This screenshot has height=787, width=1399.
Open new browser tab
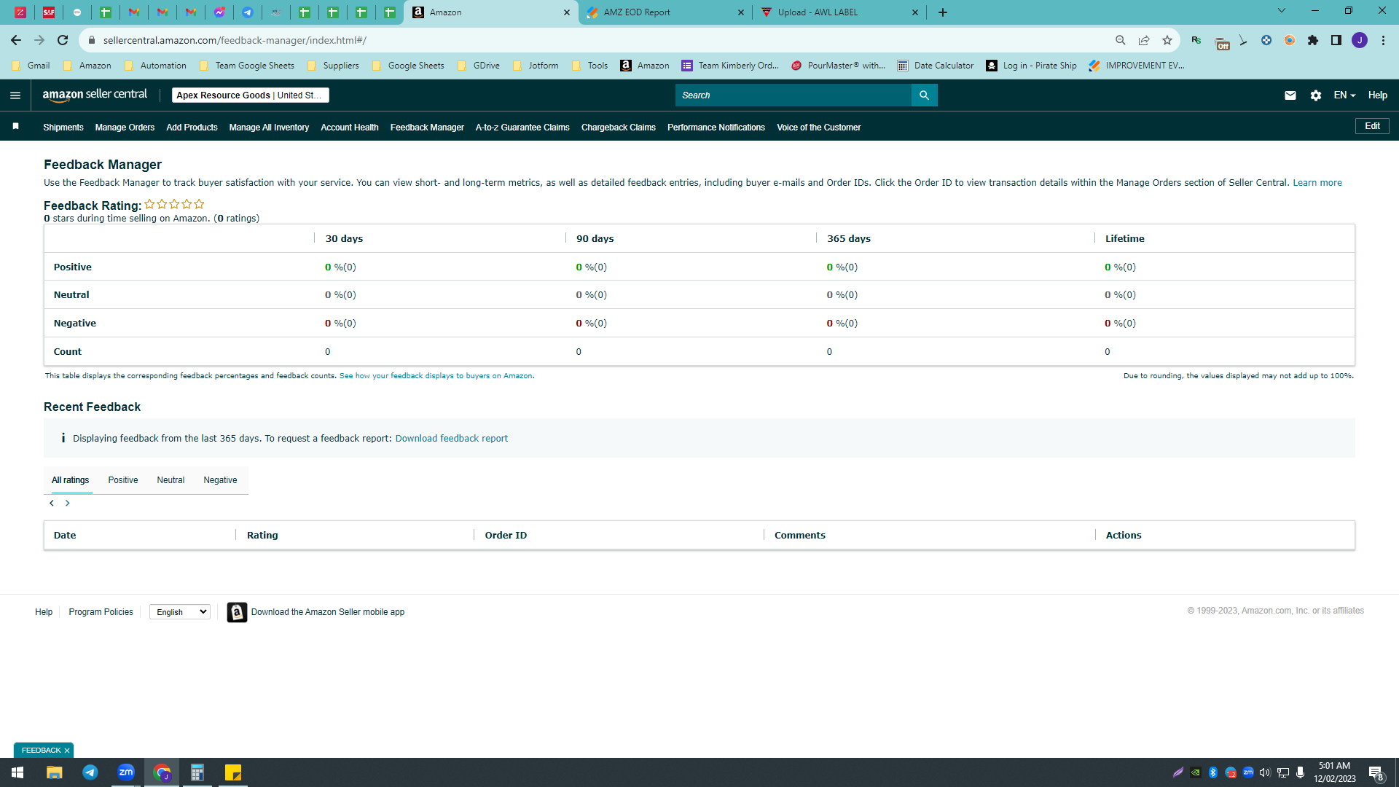[943, 12]
